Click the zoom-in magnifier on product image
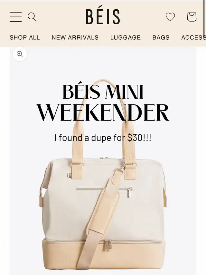 tap(20, 54)
